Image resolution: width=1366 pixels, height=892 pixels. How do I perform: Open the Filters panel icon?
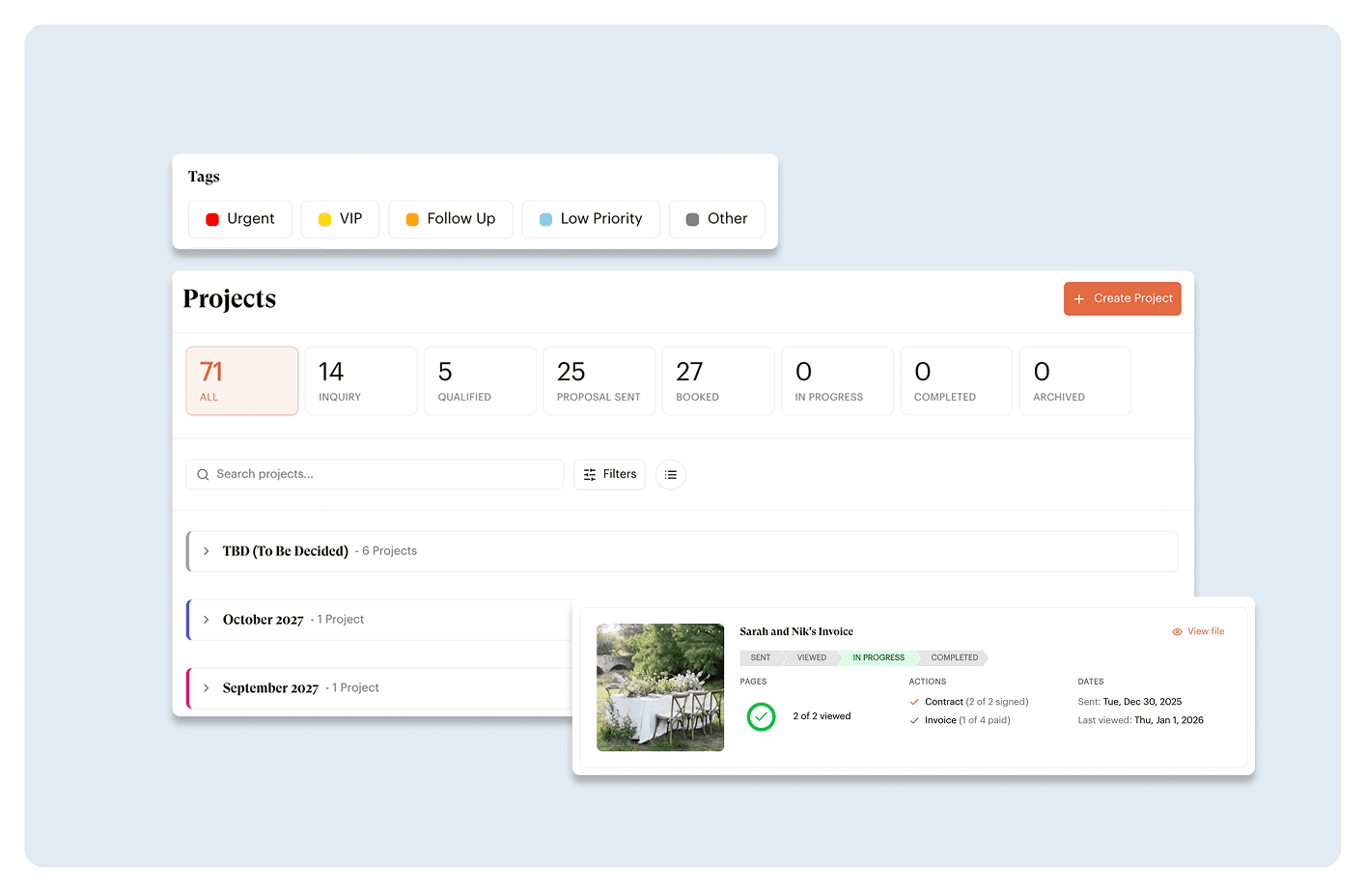(590, 474)
